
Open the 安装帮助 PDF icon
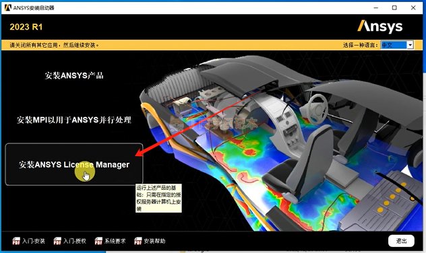tap(138, 241)
